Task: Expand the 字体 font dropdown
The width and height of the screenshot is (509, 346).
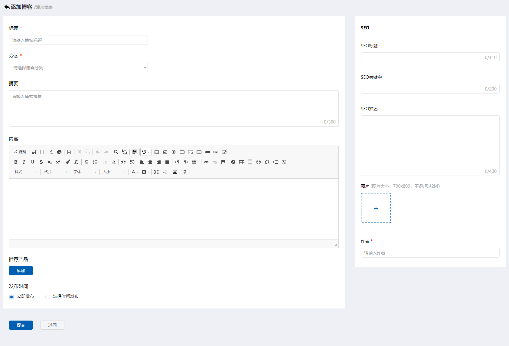Action: [85, 172]
